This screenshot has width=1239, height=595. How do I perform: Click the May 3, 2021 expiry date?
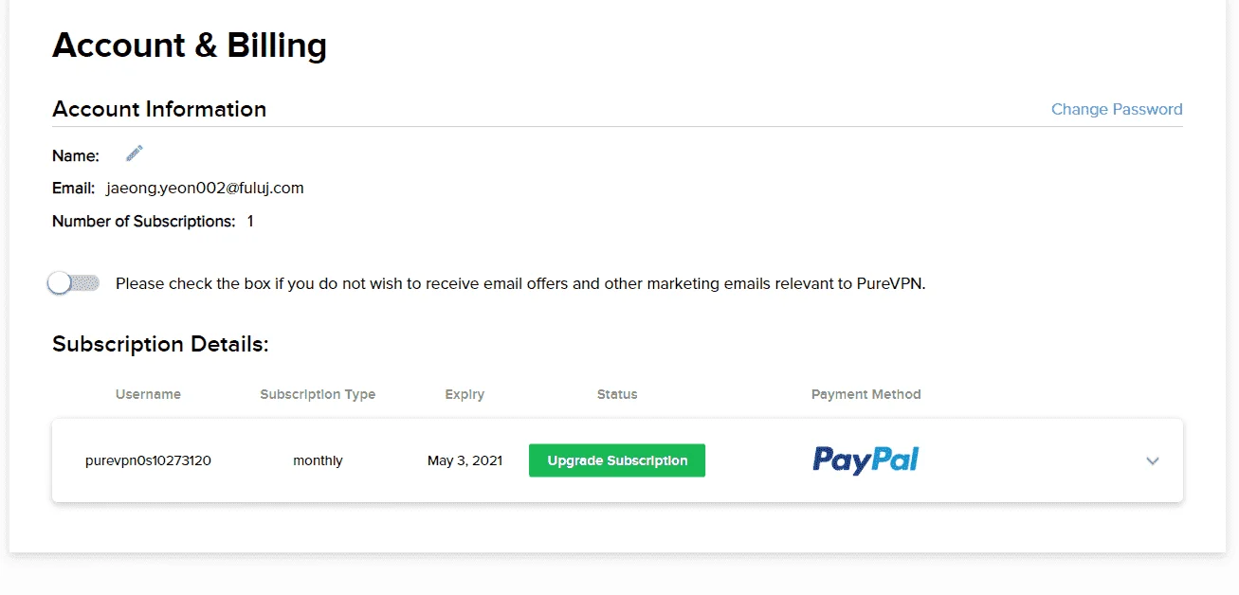coord(465,460)
